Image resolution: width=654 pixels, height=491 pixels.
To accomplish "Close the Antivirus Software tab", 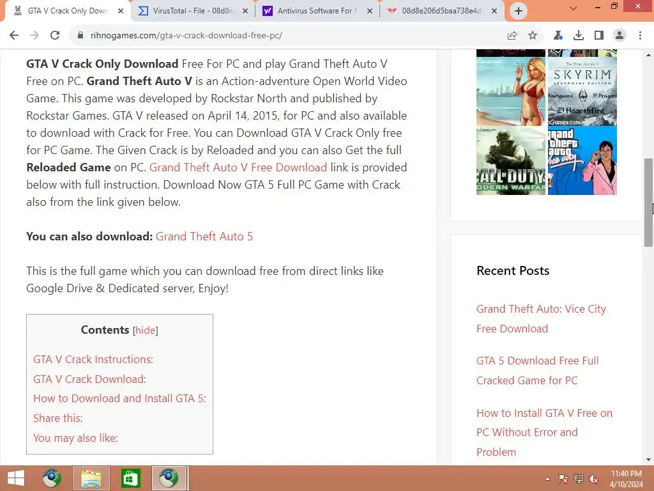I will 370,12.
